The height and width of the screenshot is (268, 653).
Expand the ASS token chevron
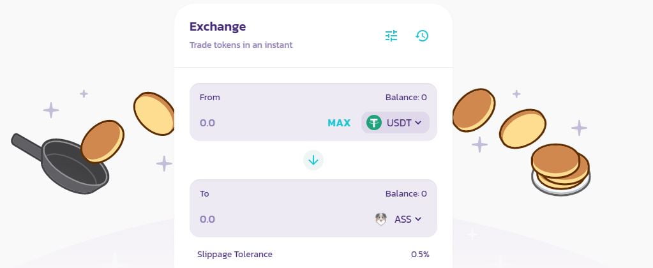(x=419, y=219)
